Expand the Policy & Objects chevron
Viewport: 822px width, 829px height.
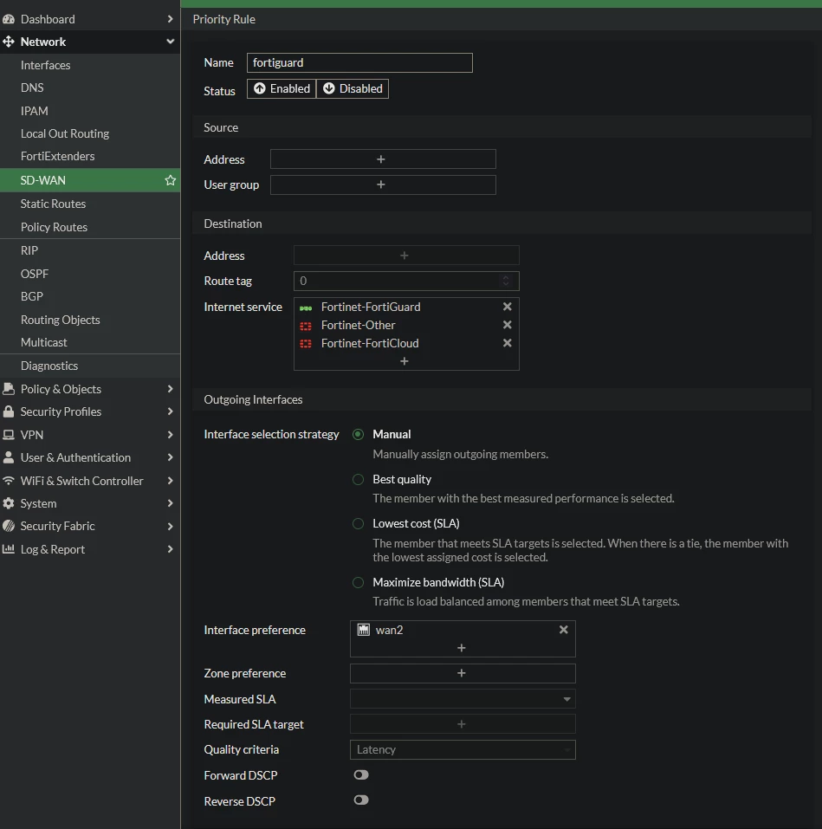pos(171,389)
